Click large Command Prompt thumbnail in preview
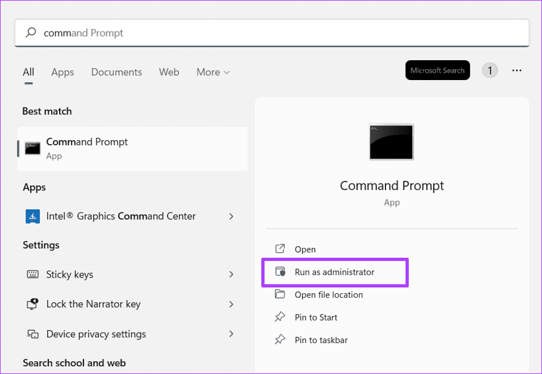Screen dimensions: 542x374 pos(391,141)
